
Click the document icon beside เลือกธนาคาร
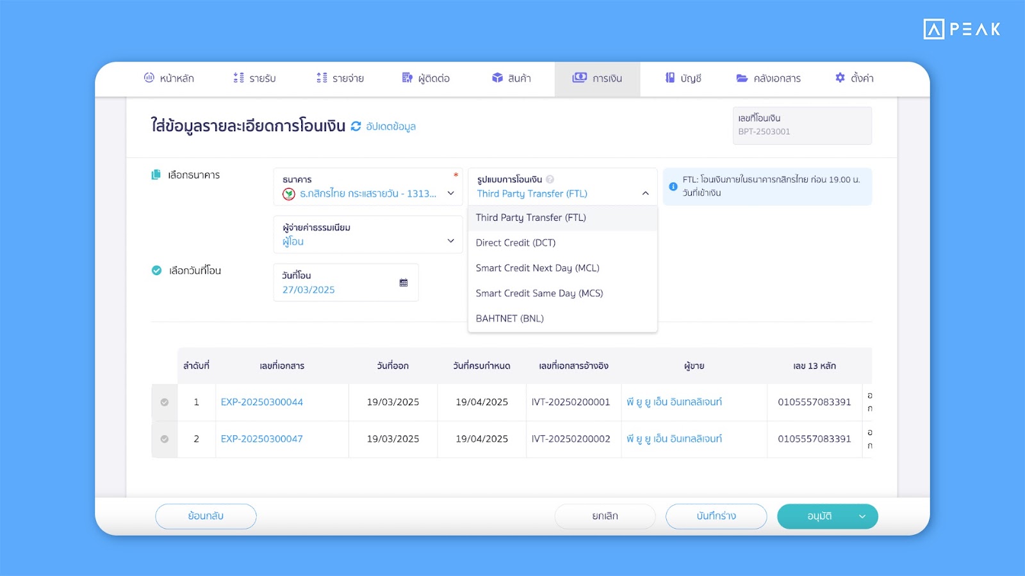(x=156, y=175)
